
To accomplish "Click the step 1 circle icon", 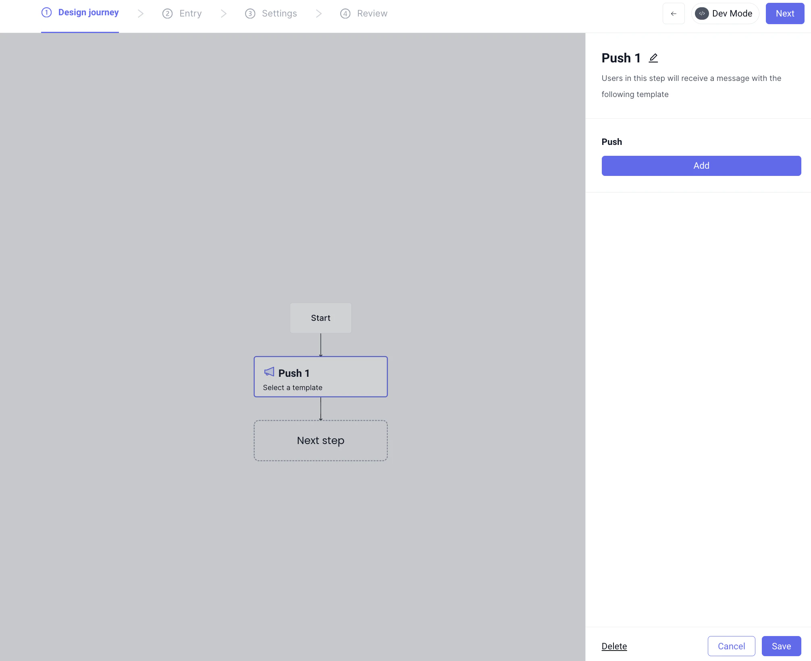I will point(47,12).
